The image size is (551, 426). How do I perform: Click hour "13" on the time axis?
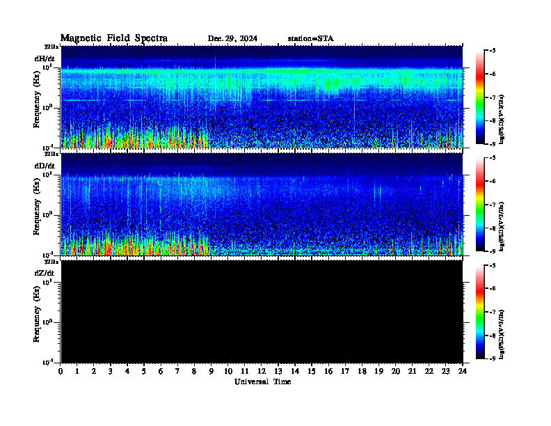[278, 371]
